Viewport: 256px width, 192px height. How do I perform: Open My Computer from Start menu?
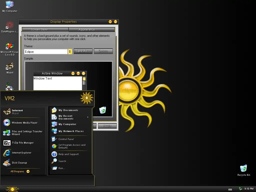point(70,124)
